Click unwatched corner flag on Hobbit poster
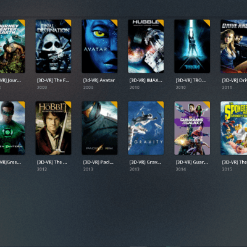The image size is (247, 247). 69,104
